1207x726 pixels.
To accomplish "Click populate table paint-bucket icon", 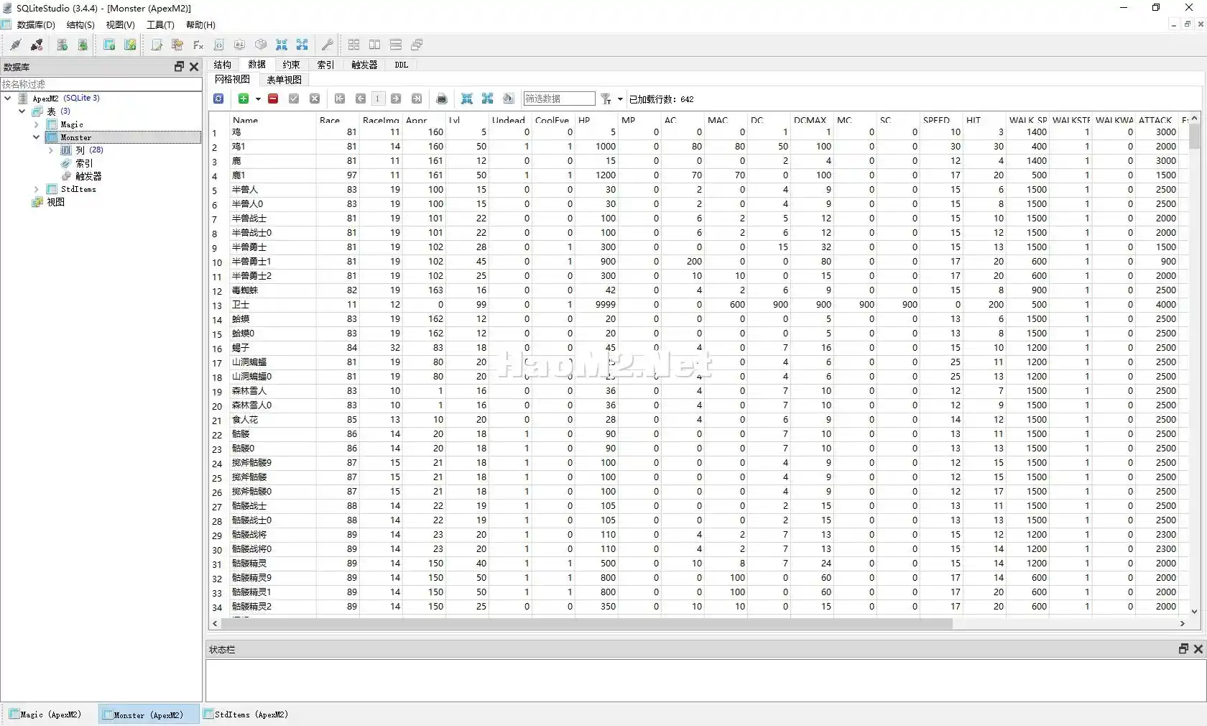I will (x=509, y=98).
